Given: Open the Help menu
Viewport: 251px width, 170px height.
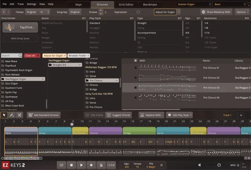Looking at the screenshot, I should (x=51, y=4).
